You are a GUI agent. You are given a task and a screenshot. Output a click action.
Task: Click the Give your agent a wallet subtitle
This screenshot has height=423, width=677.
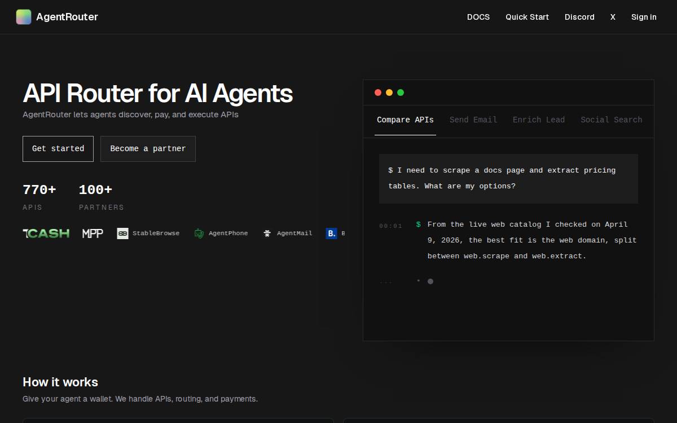click(x=140, y=399)
